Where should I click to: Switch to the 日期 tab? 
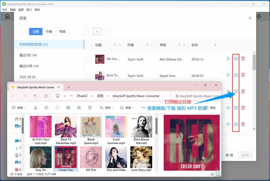click(36, 32)
